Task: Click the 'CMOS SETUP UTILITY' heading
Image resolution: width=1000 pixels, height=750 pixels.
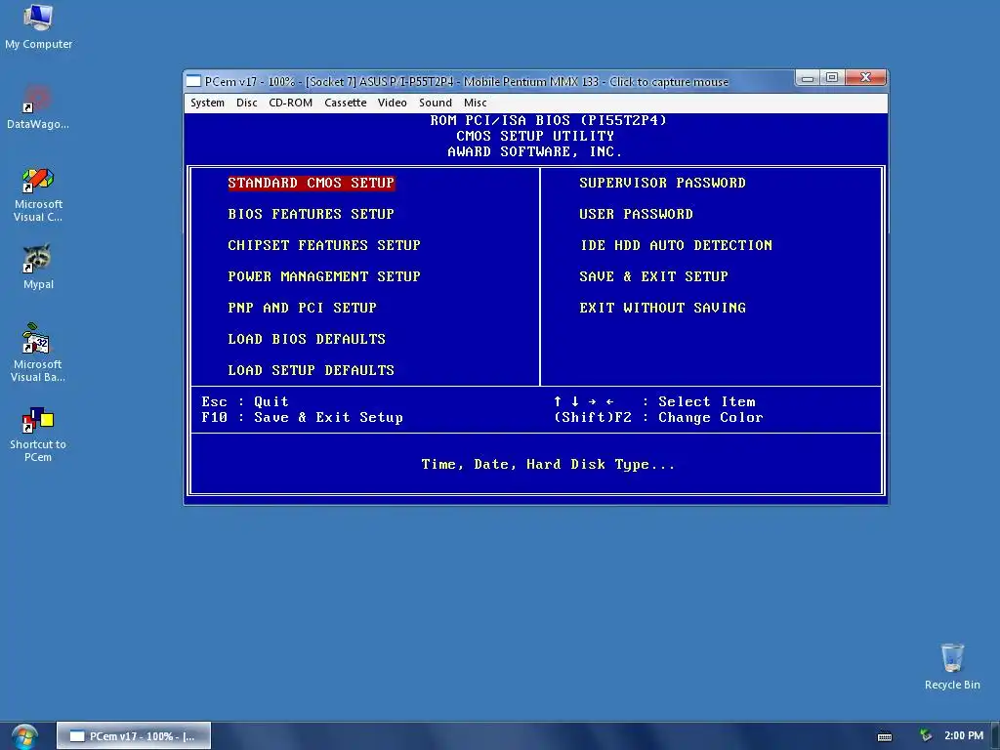Action: coord(535,136)
